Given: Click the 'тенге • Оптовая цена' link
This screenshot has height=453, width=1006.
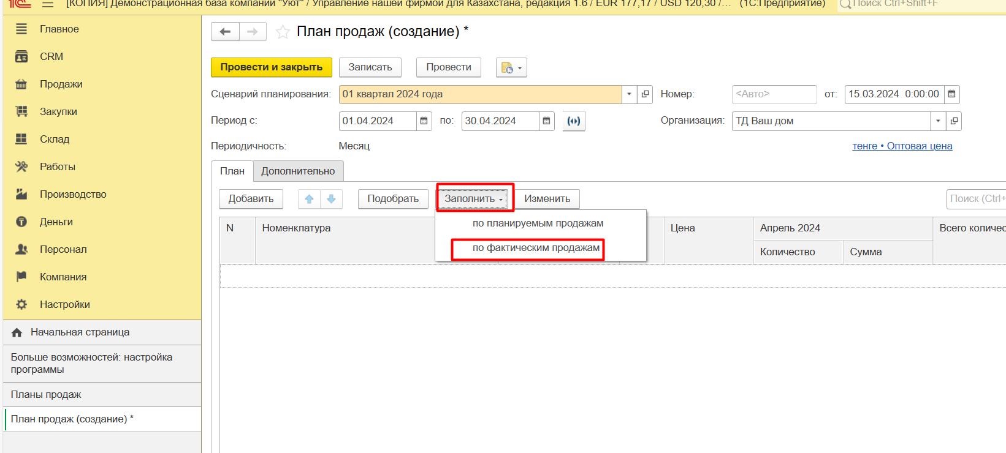Looking at the screenshot, I should pos(902,146).
